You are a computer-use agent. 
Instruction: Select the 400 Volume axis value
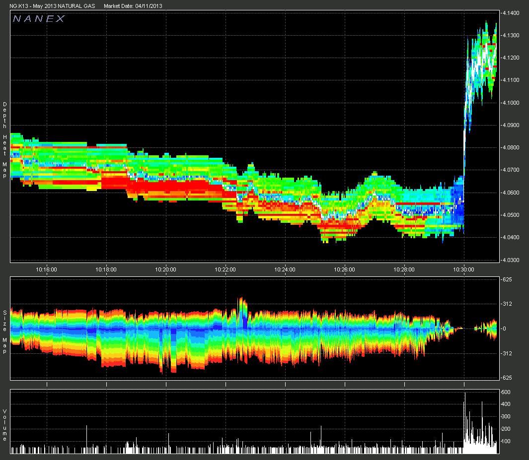[506, 404]
